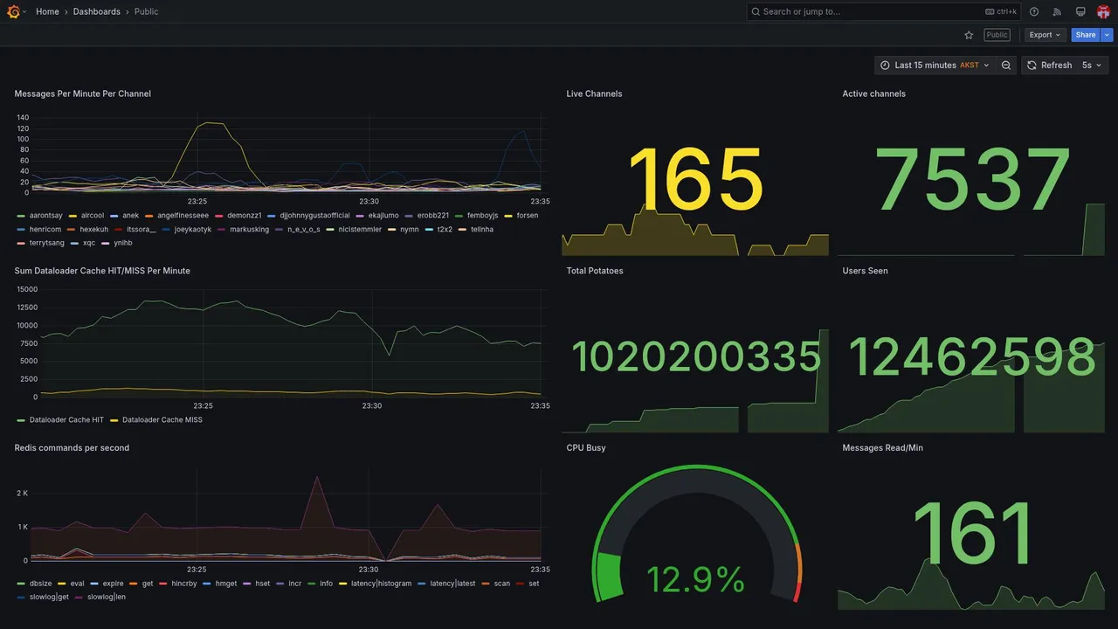Open the Last 15 minutes time picker
This screenshot has height=629, width=1118.
[934, 66]
